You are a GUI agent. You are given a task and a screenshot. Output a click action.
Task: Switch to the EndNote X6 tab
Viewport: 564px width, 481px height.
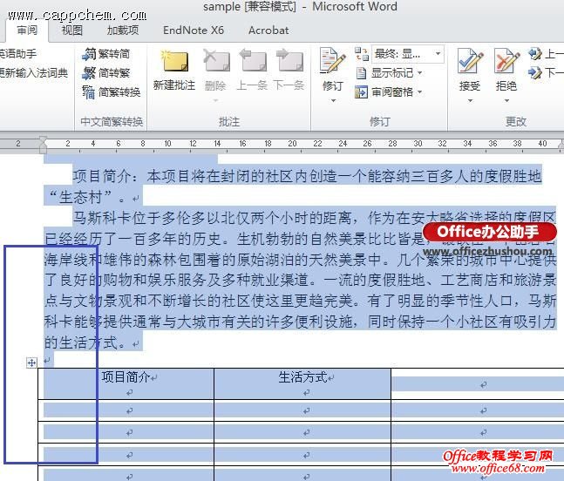pos(194,30)
